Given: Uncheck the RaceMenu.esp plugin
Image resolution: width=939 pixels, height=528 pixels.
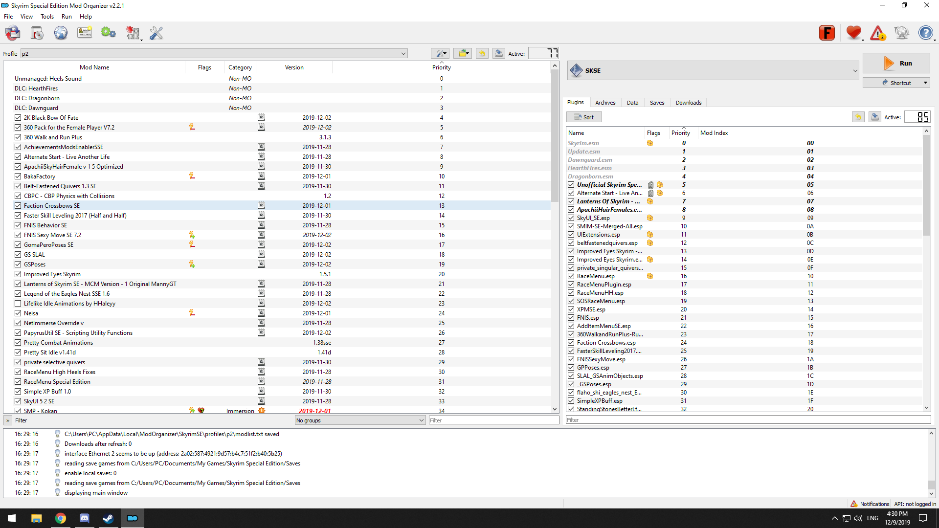Looking at the screenshot, I should point(571,276).
